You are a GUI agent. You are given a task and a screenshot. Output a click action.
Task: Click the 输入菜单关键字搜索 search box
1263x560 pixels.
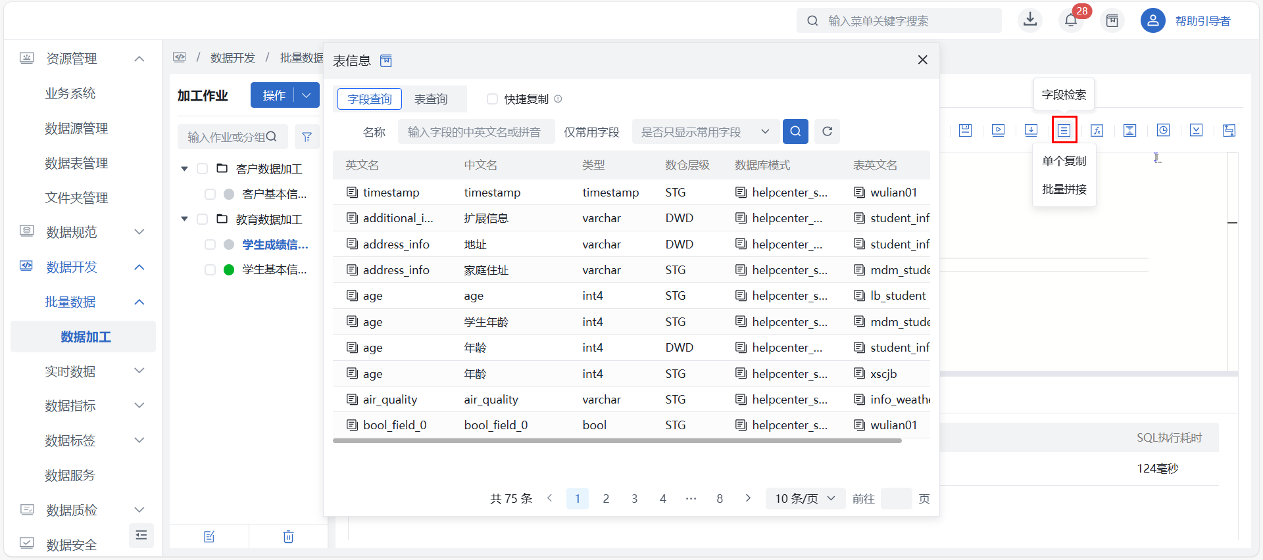[899, 20]
